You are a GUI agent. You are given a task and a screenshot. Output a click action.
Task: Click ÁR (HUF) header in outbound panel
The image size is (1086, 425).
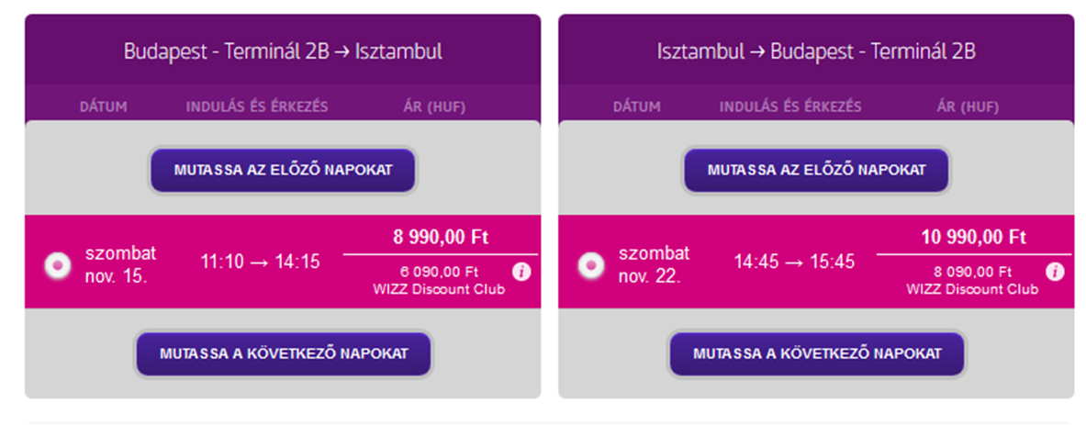[434, 107]
